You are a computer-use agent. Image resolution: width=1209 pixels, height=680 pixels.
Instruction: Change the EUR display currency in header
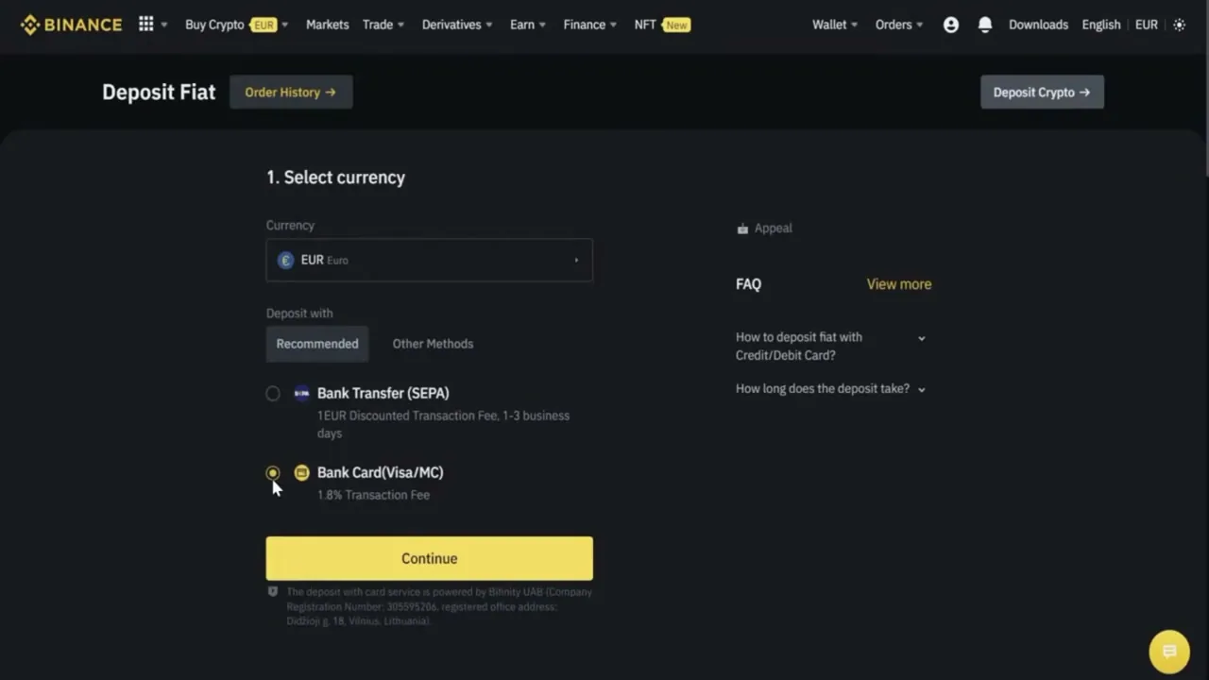1146,25
